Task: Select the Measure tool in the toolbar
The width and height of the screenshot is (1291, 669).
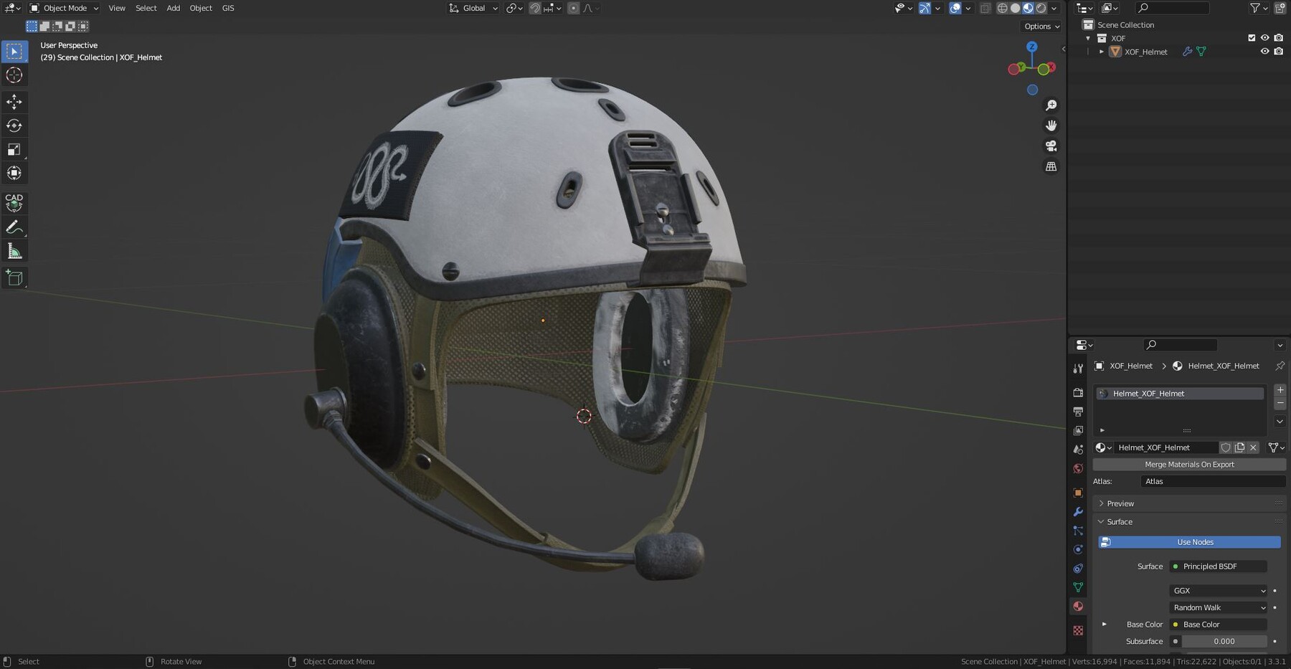Action: tap(14, 250)
